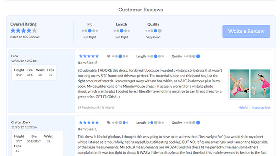
Task: Click the Write a Review button
Action: [246, 32]
